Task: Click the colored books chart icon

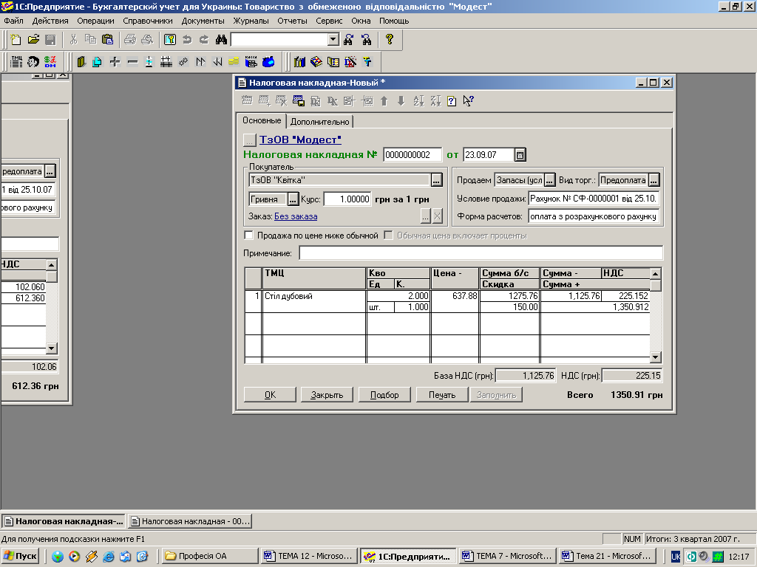Action: [x=299, y=62]
